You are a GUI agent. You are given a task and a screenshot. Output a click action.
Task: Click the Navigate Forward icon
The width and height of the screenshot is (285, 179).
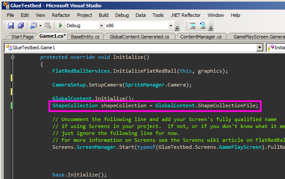click(48, 26)
